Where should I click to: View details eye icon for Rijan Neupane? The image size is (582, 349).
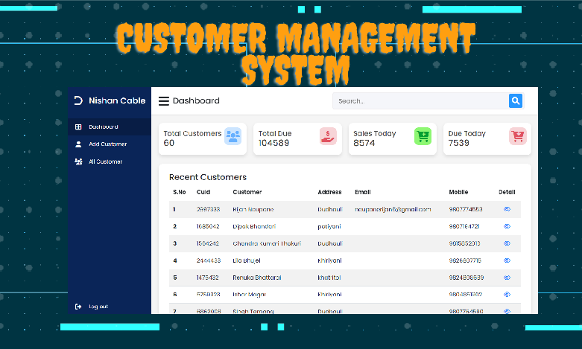click(x=507, y=210)
